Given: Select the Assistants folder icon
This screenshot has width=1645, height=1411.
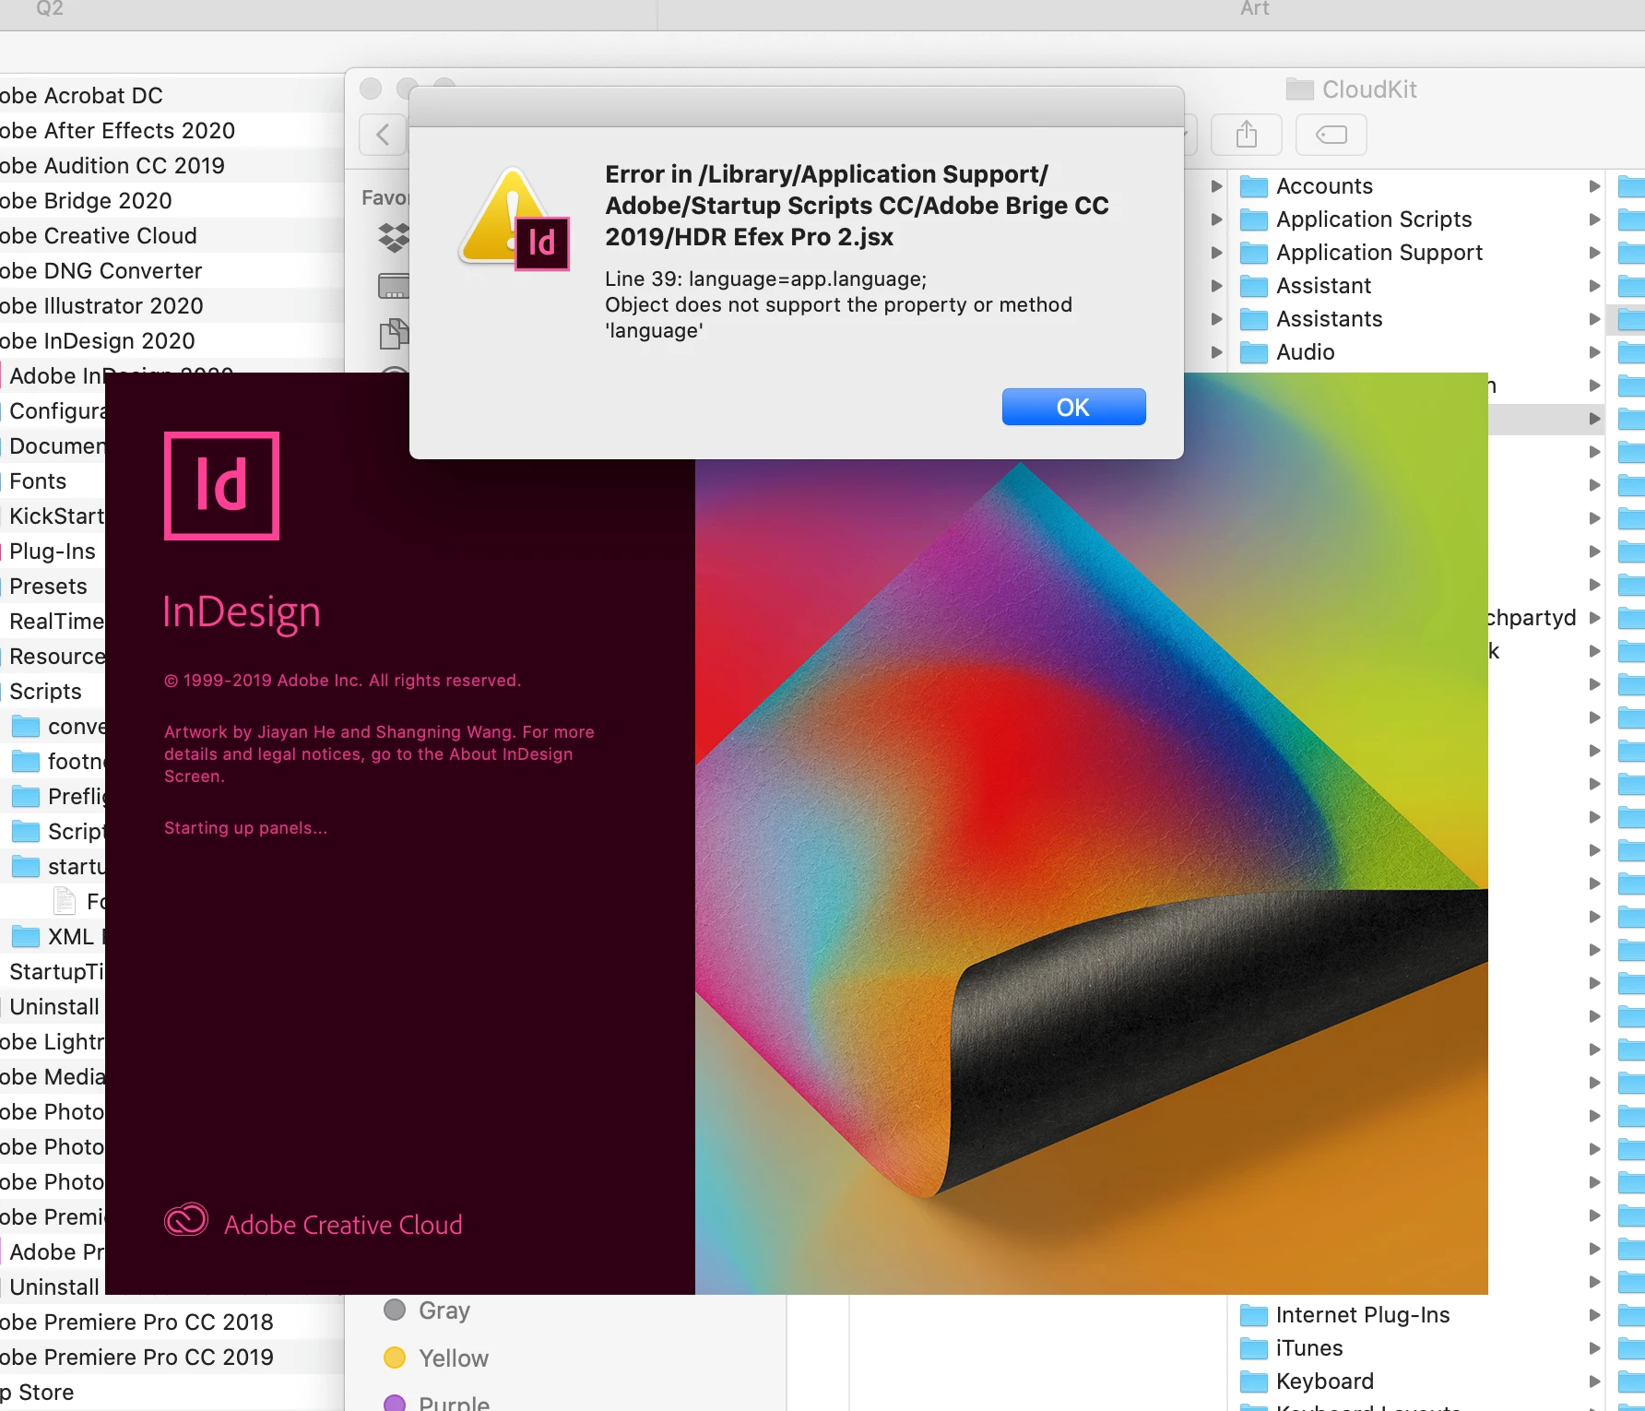Looking at the screenshot, I should pos(1253,319).
